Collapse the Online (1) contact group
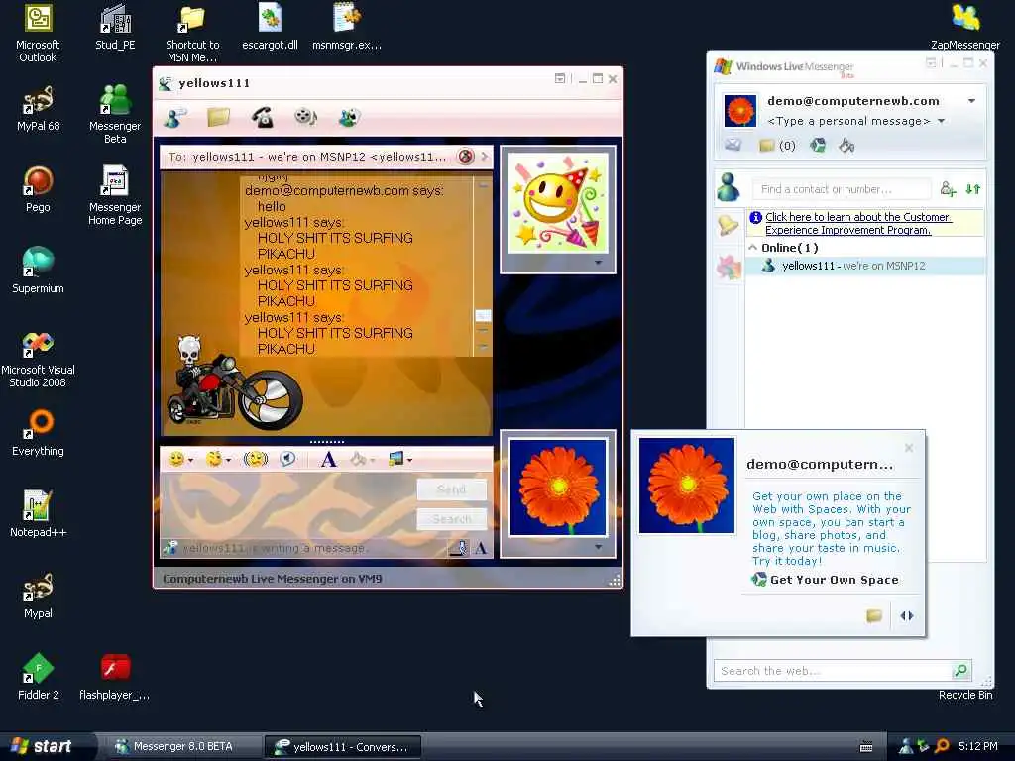 [753, 247]
